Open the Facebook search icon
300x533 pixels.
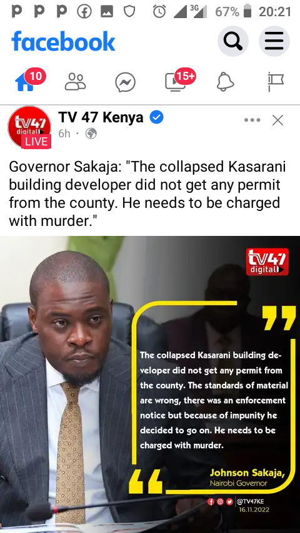233,41
